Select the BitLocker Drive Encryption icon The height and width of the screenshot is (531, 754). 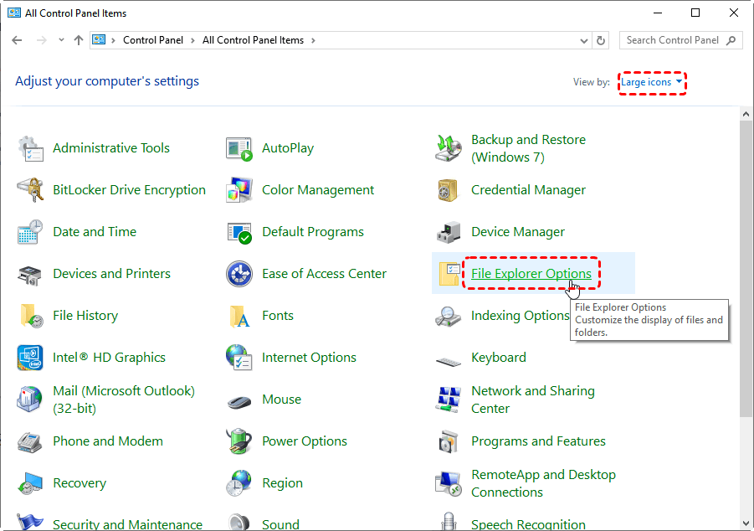click(x=30, y=190)
